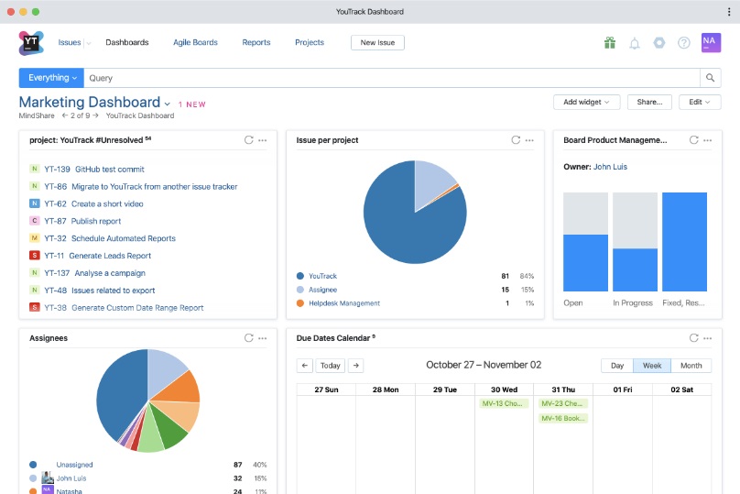
Task: Go to previous week in calendar
Action: click(x=304, y=366)
